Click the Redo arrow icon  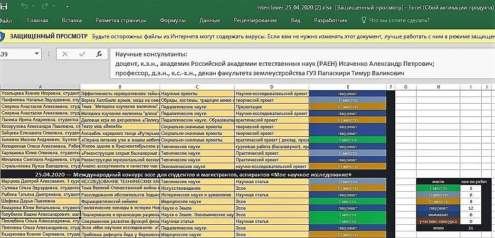44,6
